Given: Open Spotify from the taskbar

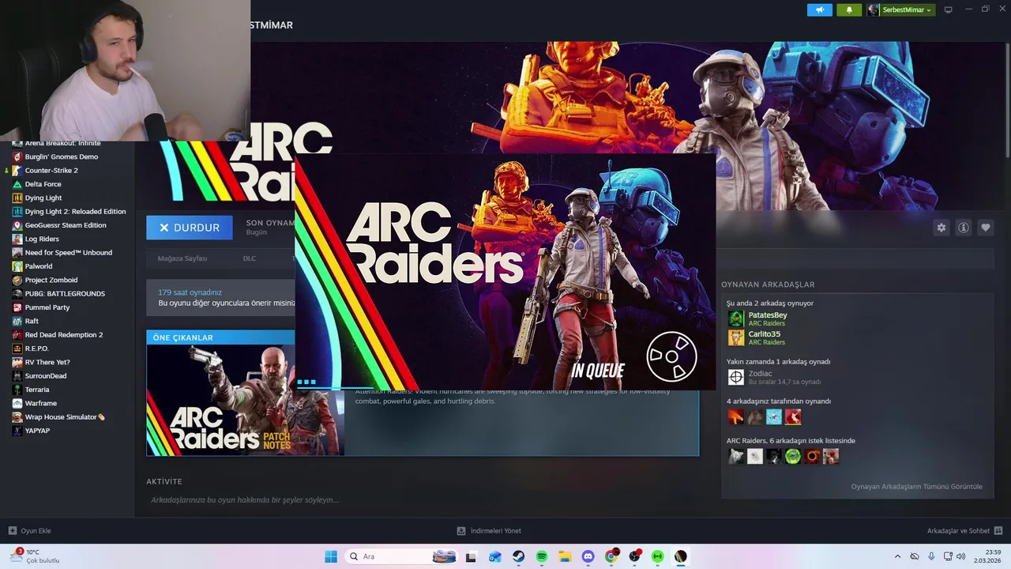Looking at the screenshot, I should coord(542,556).
